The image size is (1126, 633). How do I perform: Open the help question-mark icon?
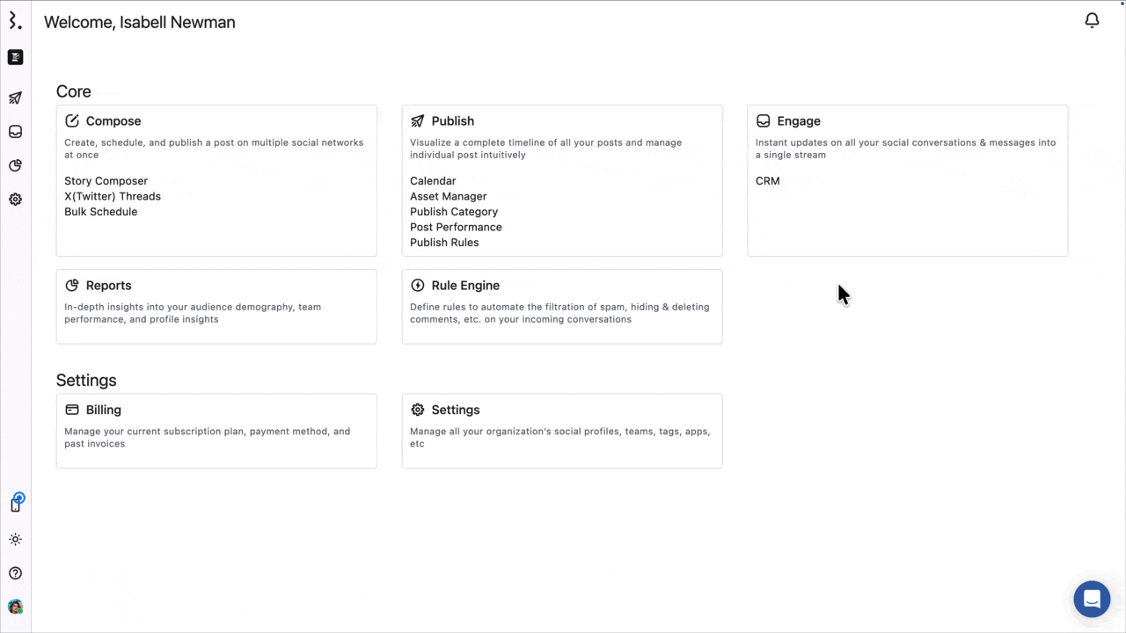[x=15, y=573]
